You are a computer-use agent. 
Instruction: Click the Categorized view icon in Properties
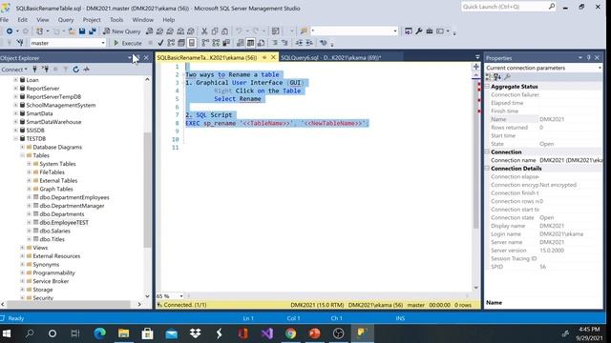pyautogui.click(x=488, y=77)
